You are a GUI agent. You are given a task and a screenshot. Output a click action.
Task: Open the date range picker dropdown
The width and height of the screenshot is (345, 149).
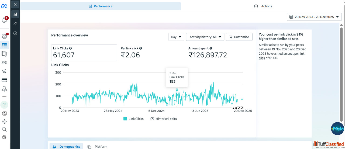pyautogui.click(x=314, y=17)
